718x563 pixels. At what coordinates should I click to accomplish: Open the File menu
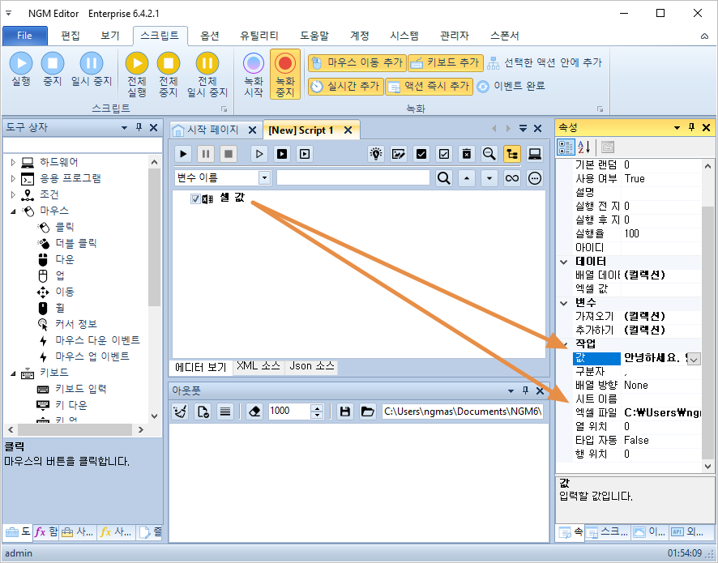click(x=25, y=36)
